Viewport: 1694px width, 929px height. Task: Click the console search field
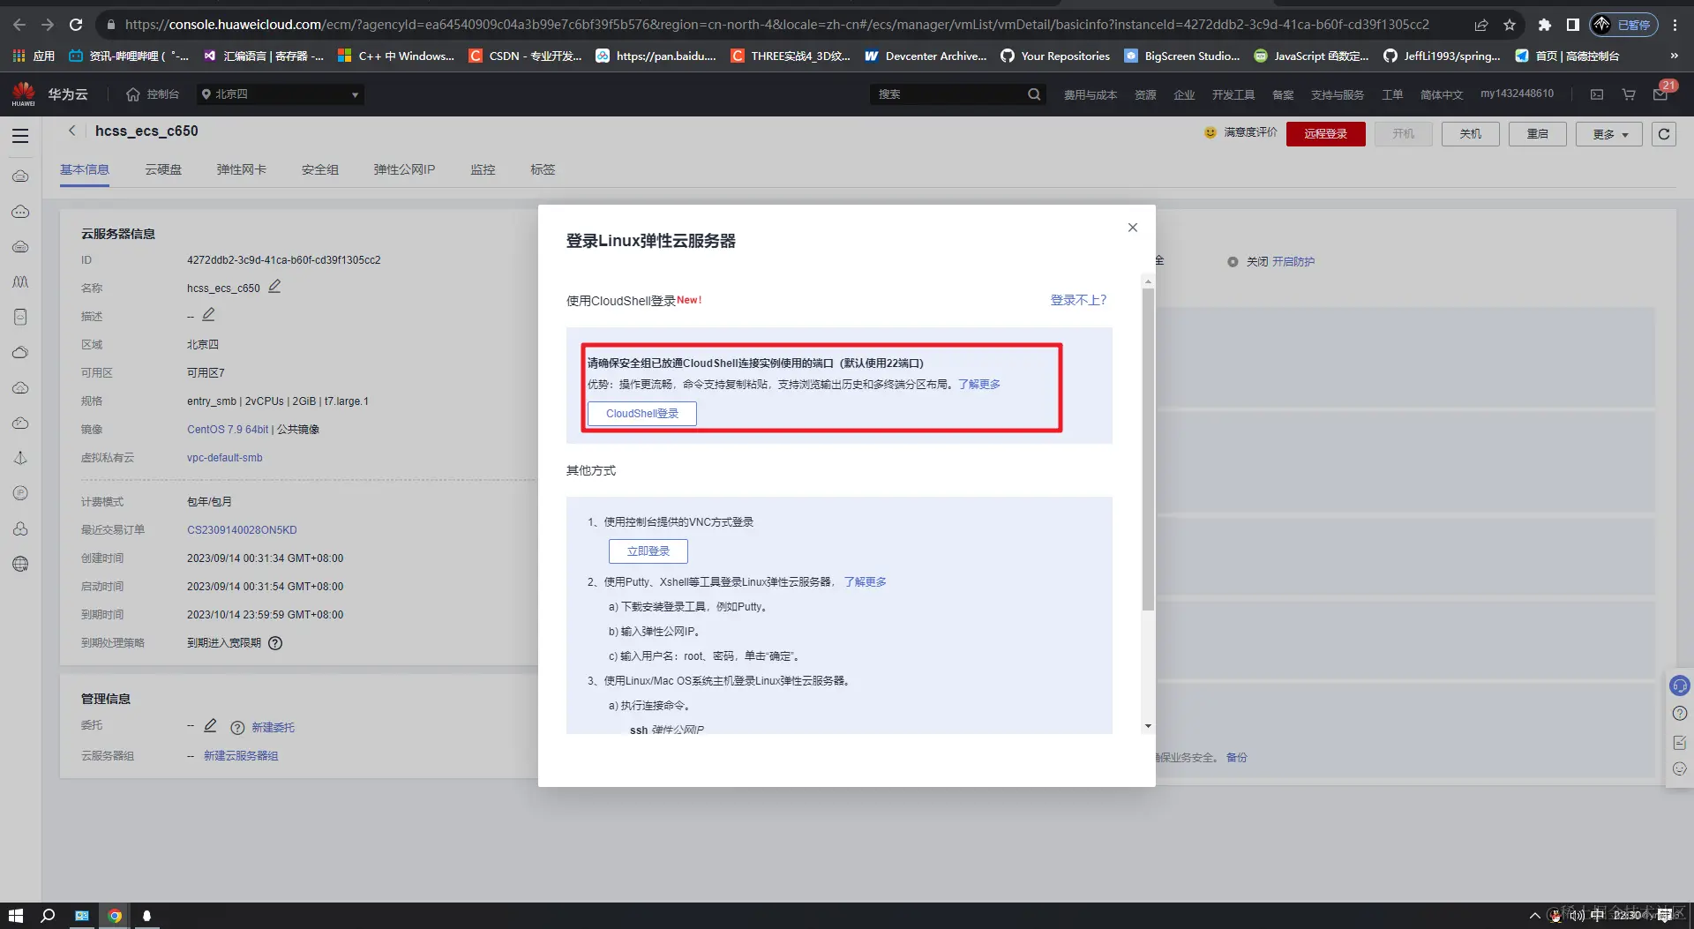coord(948,94)
